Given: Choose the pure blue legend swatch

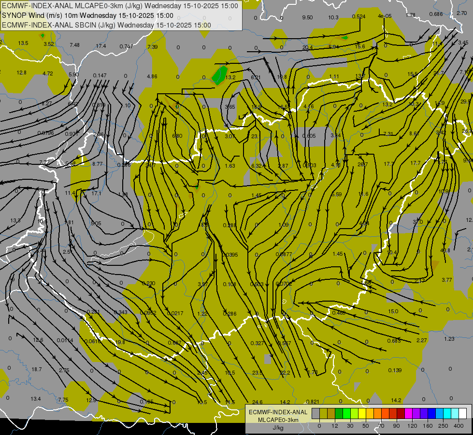Looking at the screenshot, I should pos(431,414).
